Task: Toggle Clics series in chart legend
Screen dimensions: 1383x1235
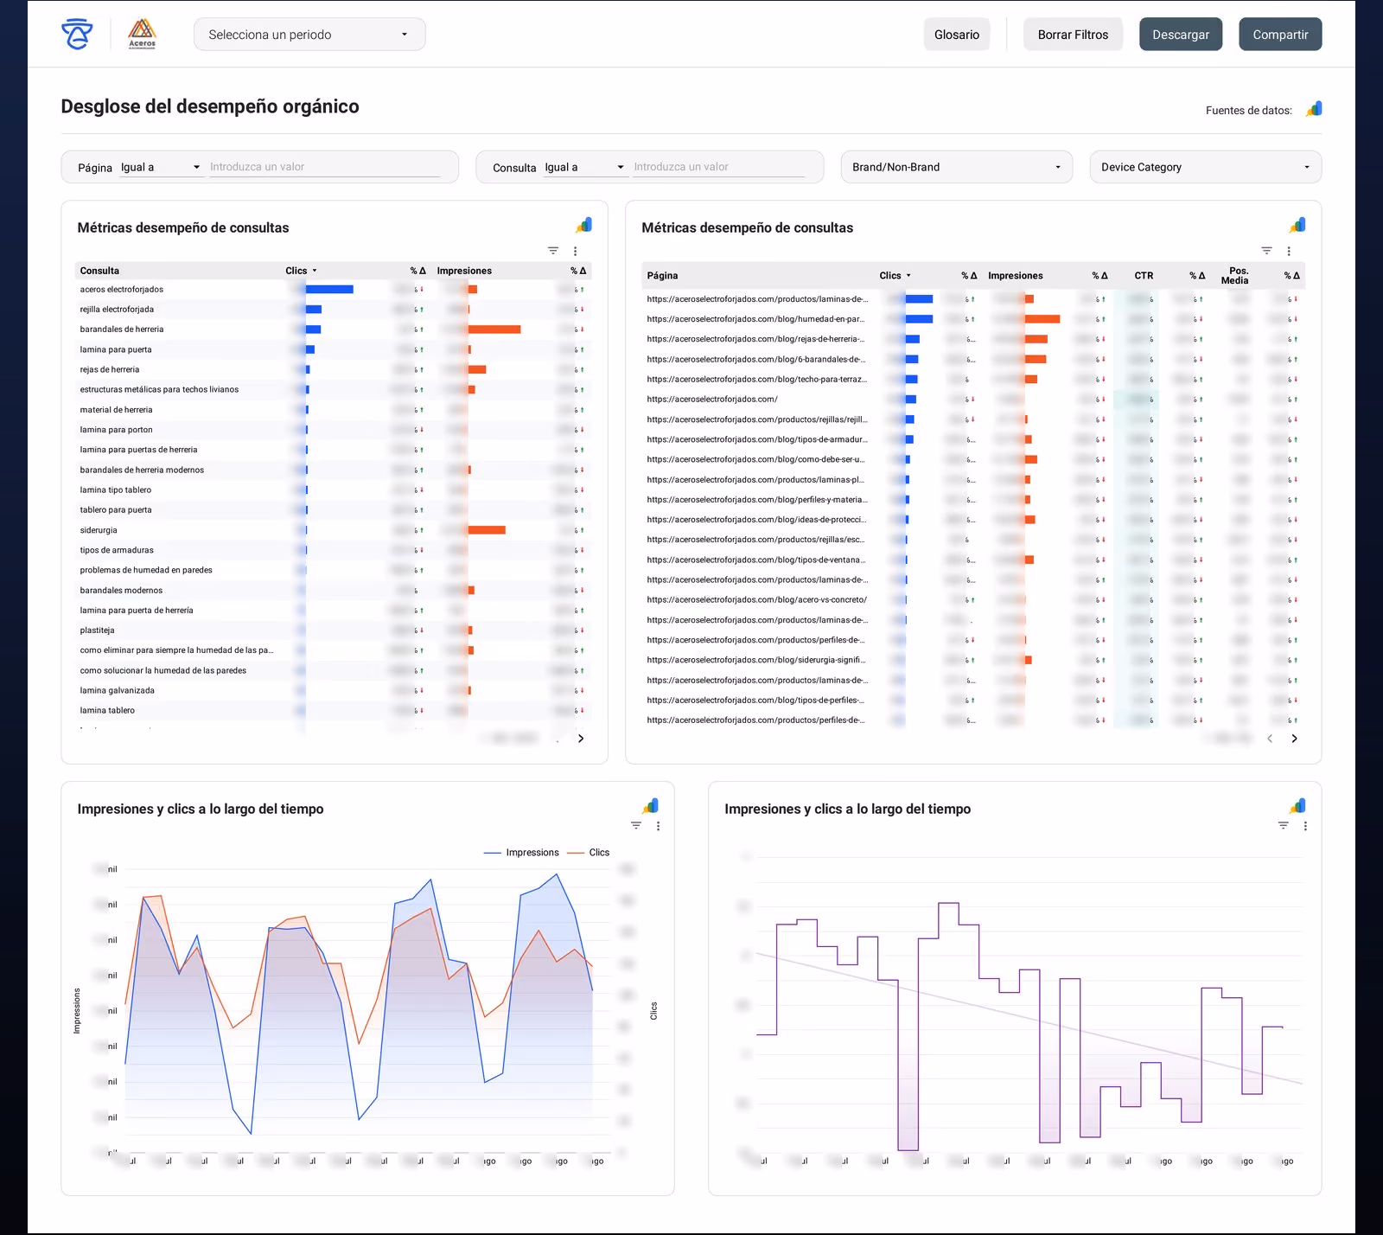Action: point(589,853)
